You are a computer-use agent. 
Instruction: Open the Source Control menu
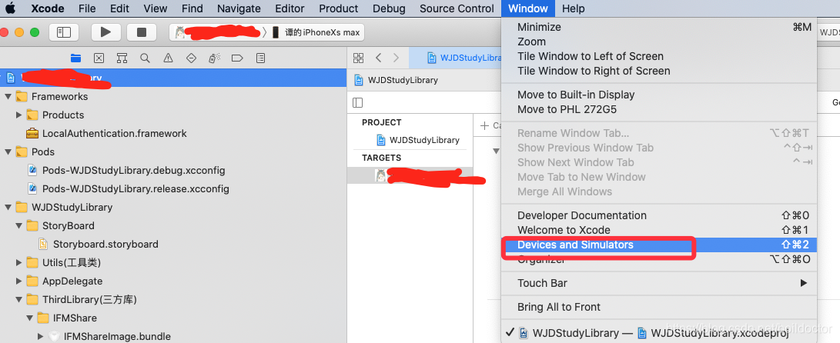457,8
